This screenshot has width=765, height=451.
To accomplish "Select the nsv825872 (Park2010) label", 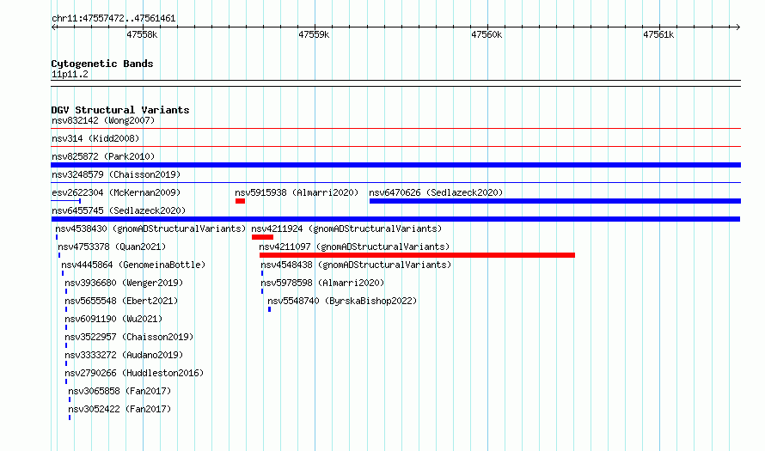I will [103, 156].
